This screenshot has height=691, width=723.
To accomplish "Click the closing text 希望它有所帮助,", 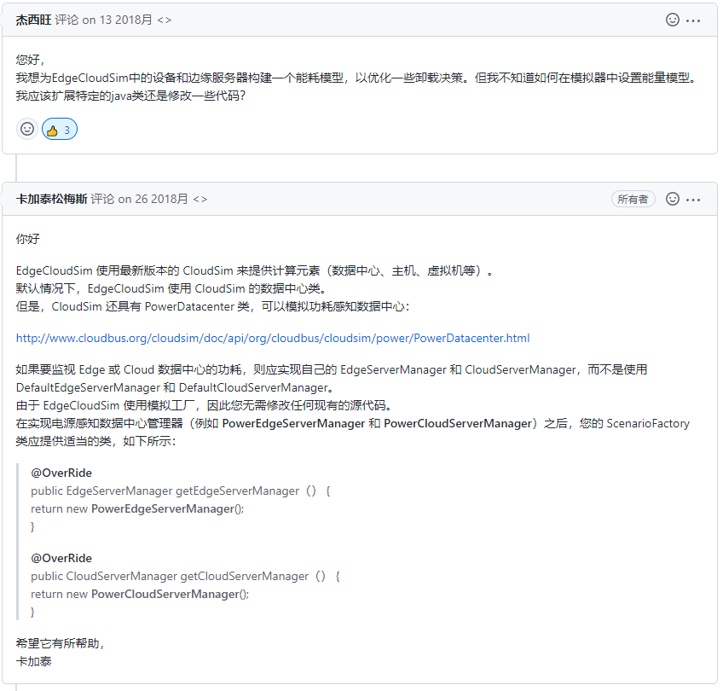I will click(60, 643).
